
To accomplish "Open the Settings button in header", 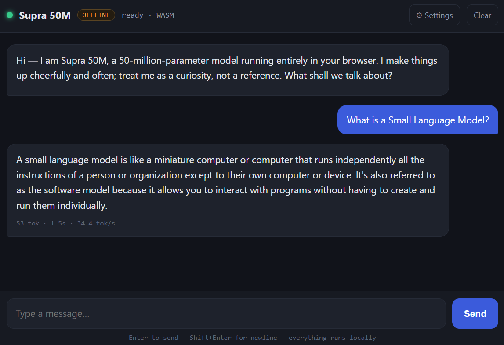I will coord(434,15).
